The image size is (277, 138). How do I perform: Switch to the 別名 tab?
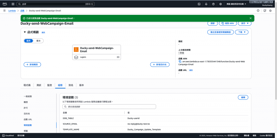pyautogui.click(x=71, y=85)
